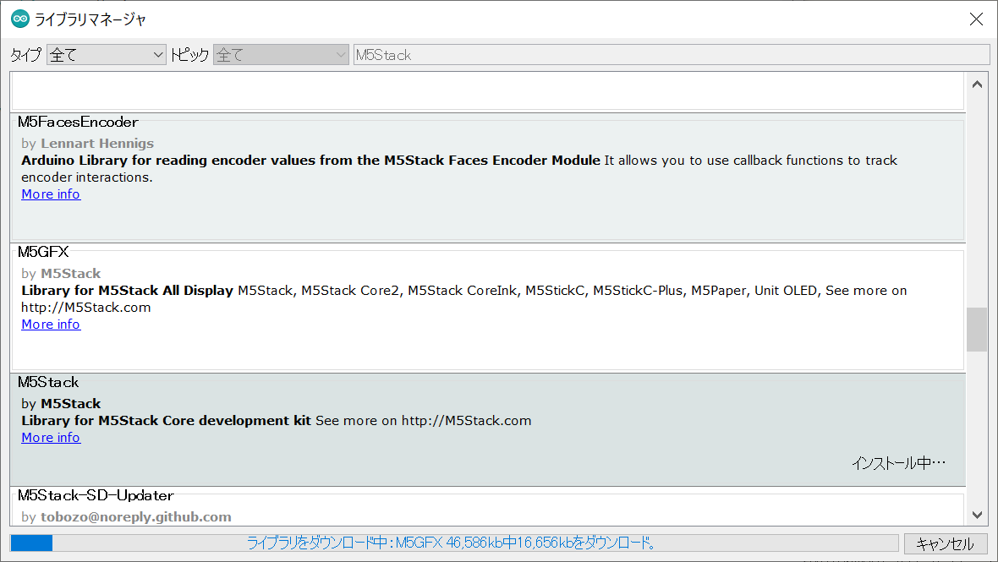Click the インストール中 status label
The height and width of the screenshot is (562, 998).
tap(899, 463)
